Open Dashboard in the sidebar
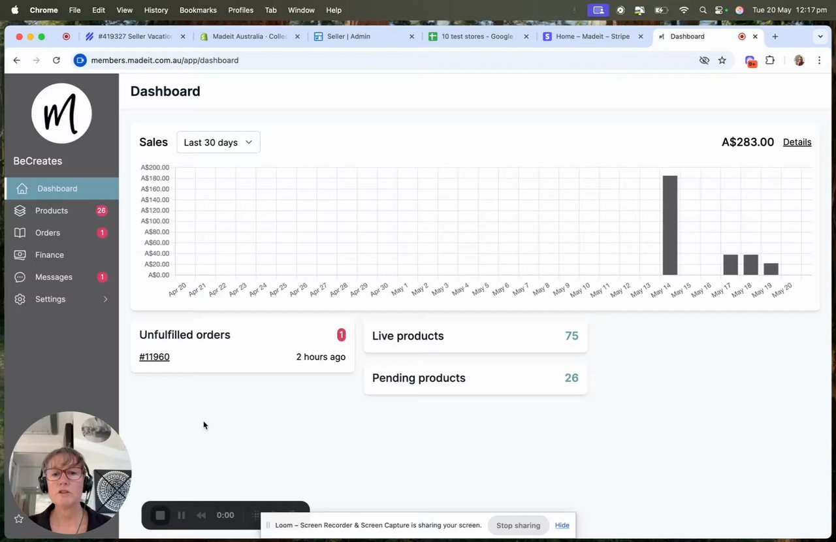 click(61, 189)
